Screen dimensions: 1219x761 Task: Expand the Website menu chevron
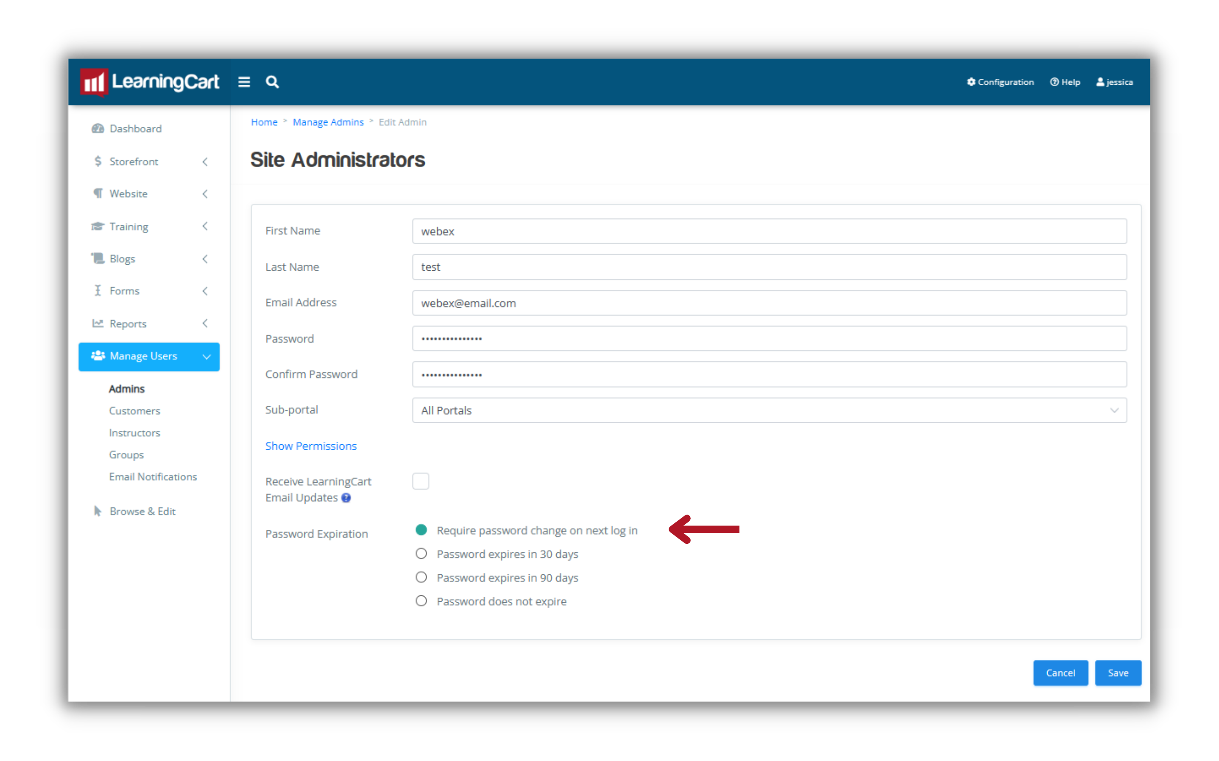[205, 194]
